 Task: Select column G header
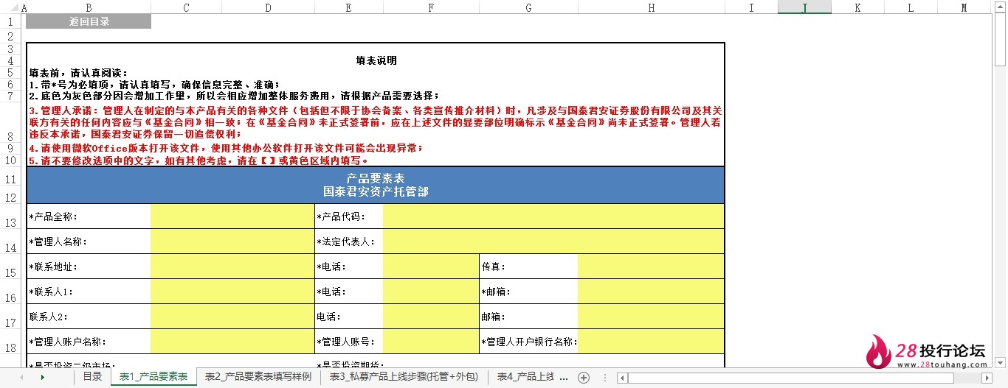point(528,7)
